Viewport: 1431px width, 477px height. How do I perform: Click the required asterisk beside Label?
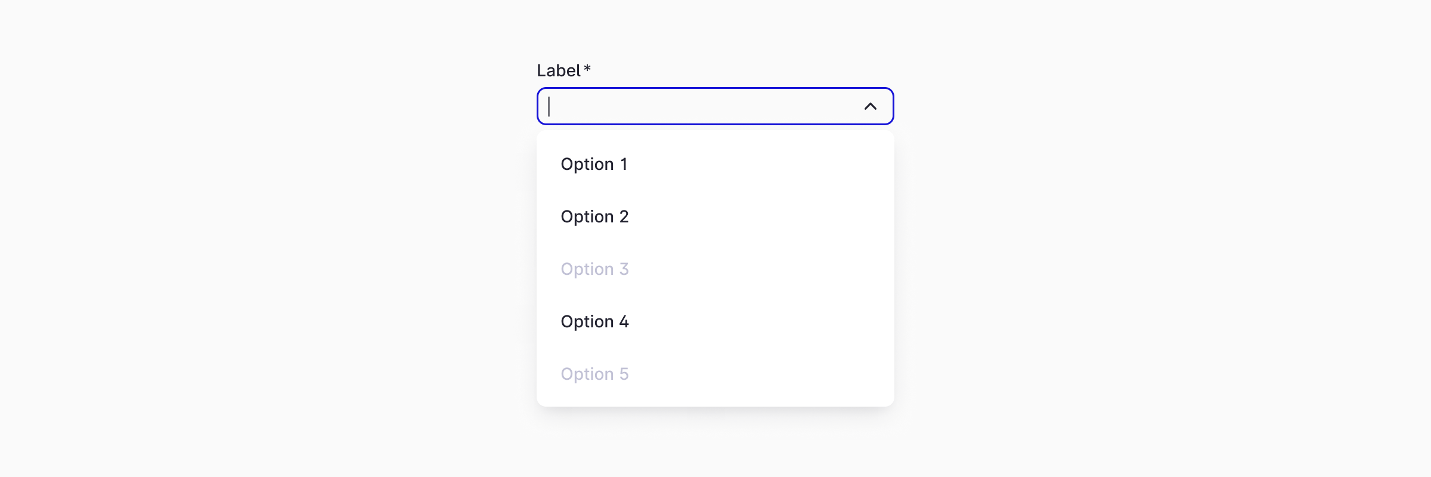(x=587, y=69)
